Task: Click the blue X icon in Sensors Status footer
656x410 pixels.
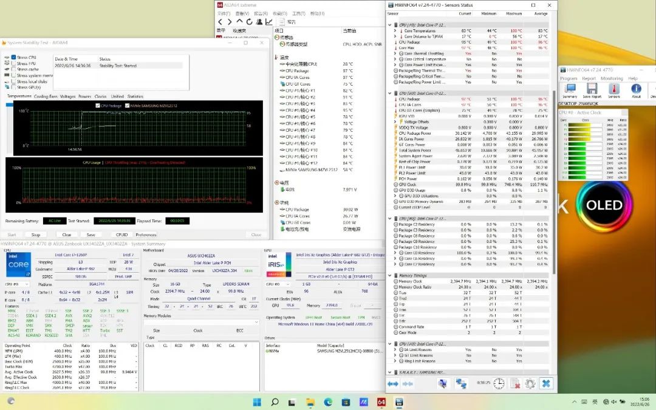Action: pyautogui.click(x=546, y=383)
